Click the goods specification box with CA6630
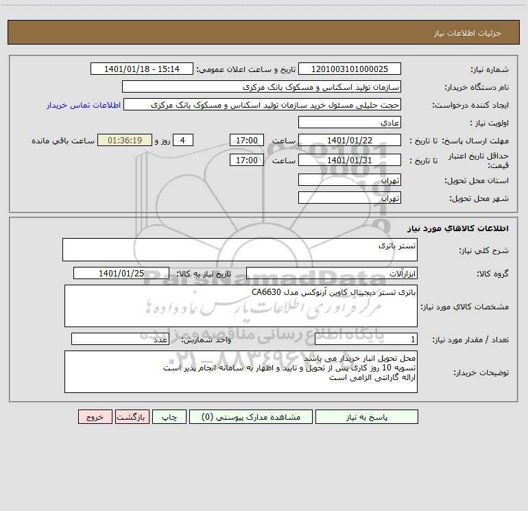Viewport: 528px width, 511px height. [x=241, y=306]
